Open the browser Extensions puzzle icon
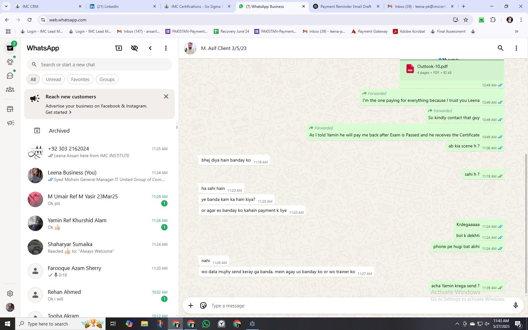This screenshot has height=330, width=528. tap(493, 20)
